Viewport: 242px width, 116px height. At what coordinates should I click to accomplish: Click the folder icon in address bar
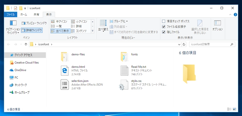[x=32, y=44]
